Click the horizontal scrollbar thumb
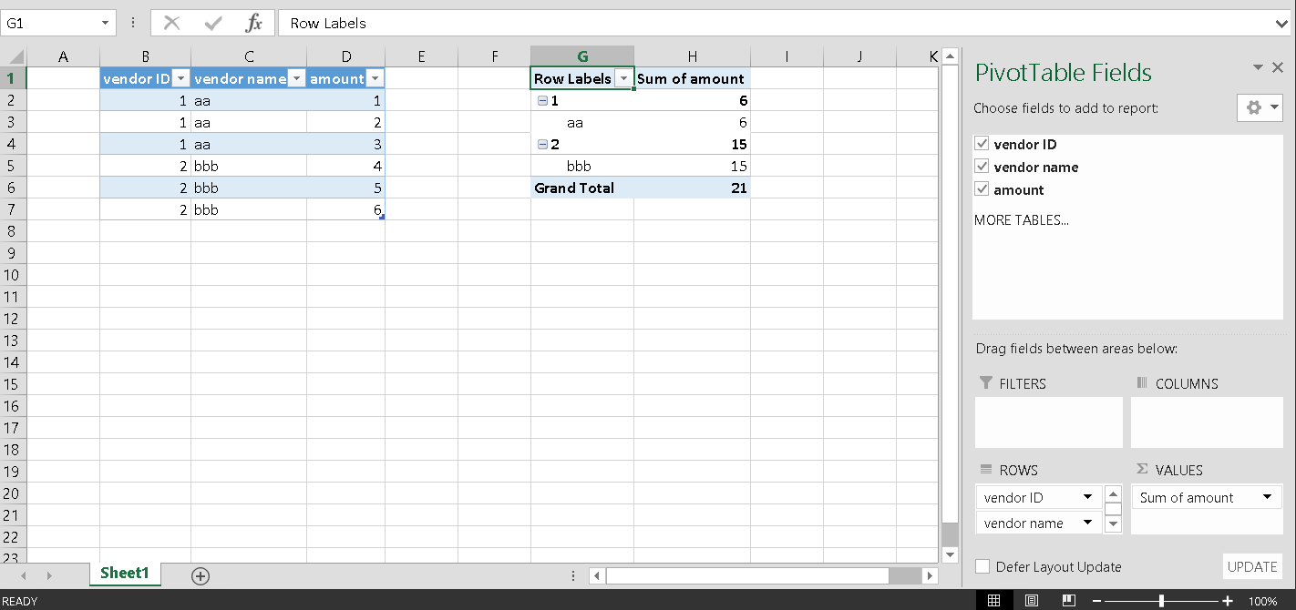The width and height of the screenshot is (1296, 610). pos(747,575)
